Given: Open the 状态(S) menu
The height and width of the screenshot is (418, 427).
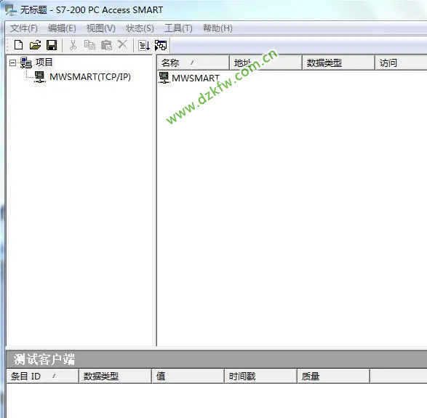Looking at the screenshot, I should (x=140, y=28).
